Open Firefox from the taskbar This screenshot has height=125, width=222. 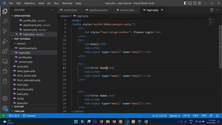[101, 122]
